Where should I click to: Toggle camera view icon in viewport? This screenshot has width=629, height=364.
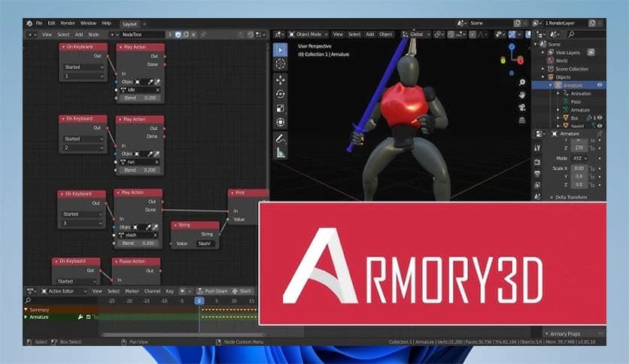click(522, 106)
